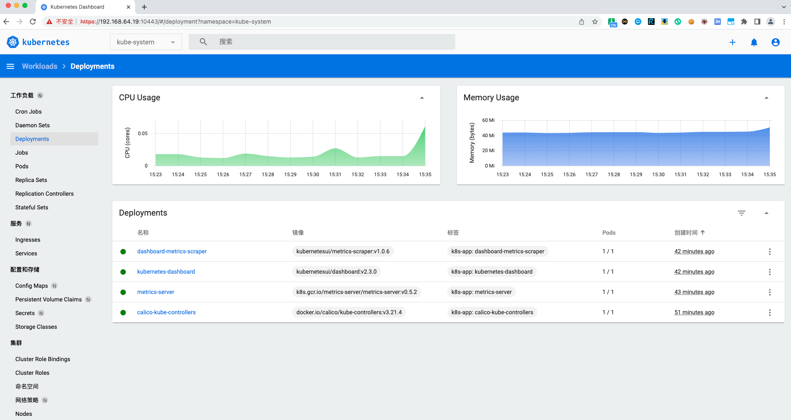Open the hamburger navigation menu
This screenshot has height=420, width=791.
10,66
